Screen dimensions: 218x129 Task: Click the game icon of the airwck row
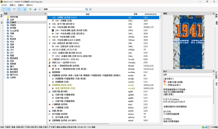tap(50, 111)
